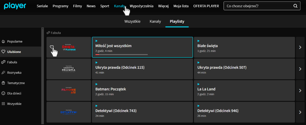Choose Fabuła in the sidebar
Viewport: 306px width, 125px height.
tap(12, 62)
